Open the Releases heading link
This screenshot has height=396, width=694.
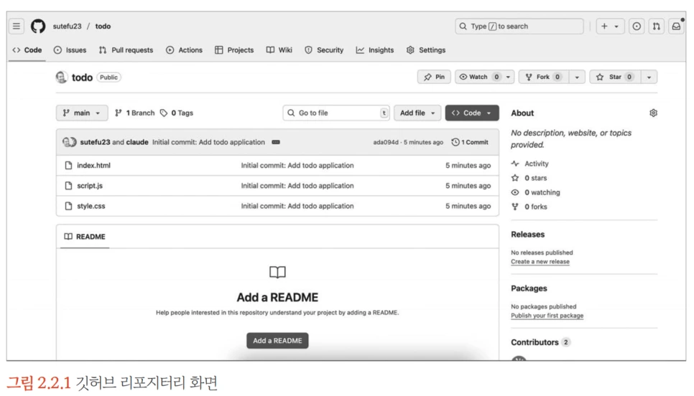(527, 235)
